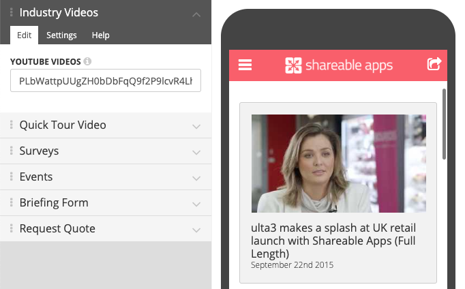The image size is (465, 289).
Task: Click the Surveys drag handle
Action: point(12,151)
